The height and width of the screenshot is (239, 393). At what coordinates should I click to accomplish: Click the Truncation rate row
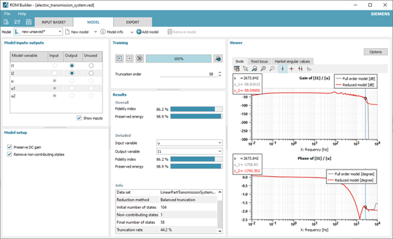166,230
